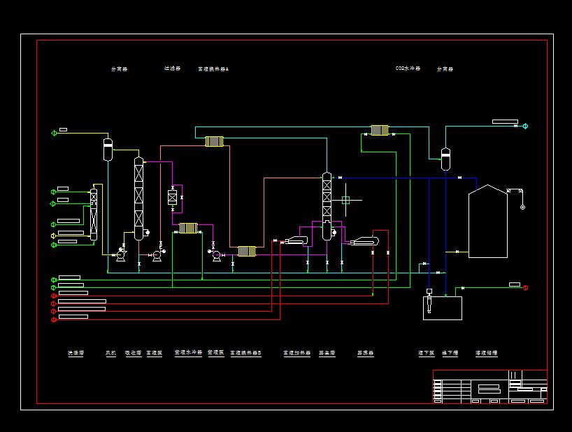Select the lean liquid water cooler exchanger
572x432 pixels.
(188, 228)
